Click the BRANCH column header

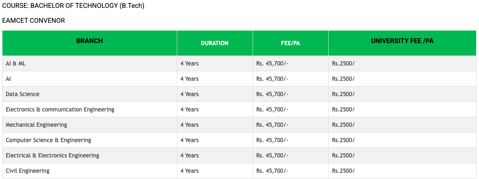89,41
